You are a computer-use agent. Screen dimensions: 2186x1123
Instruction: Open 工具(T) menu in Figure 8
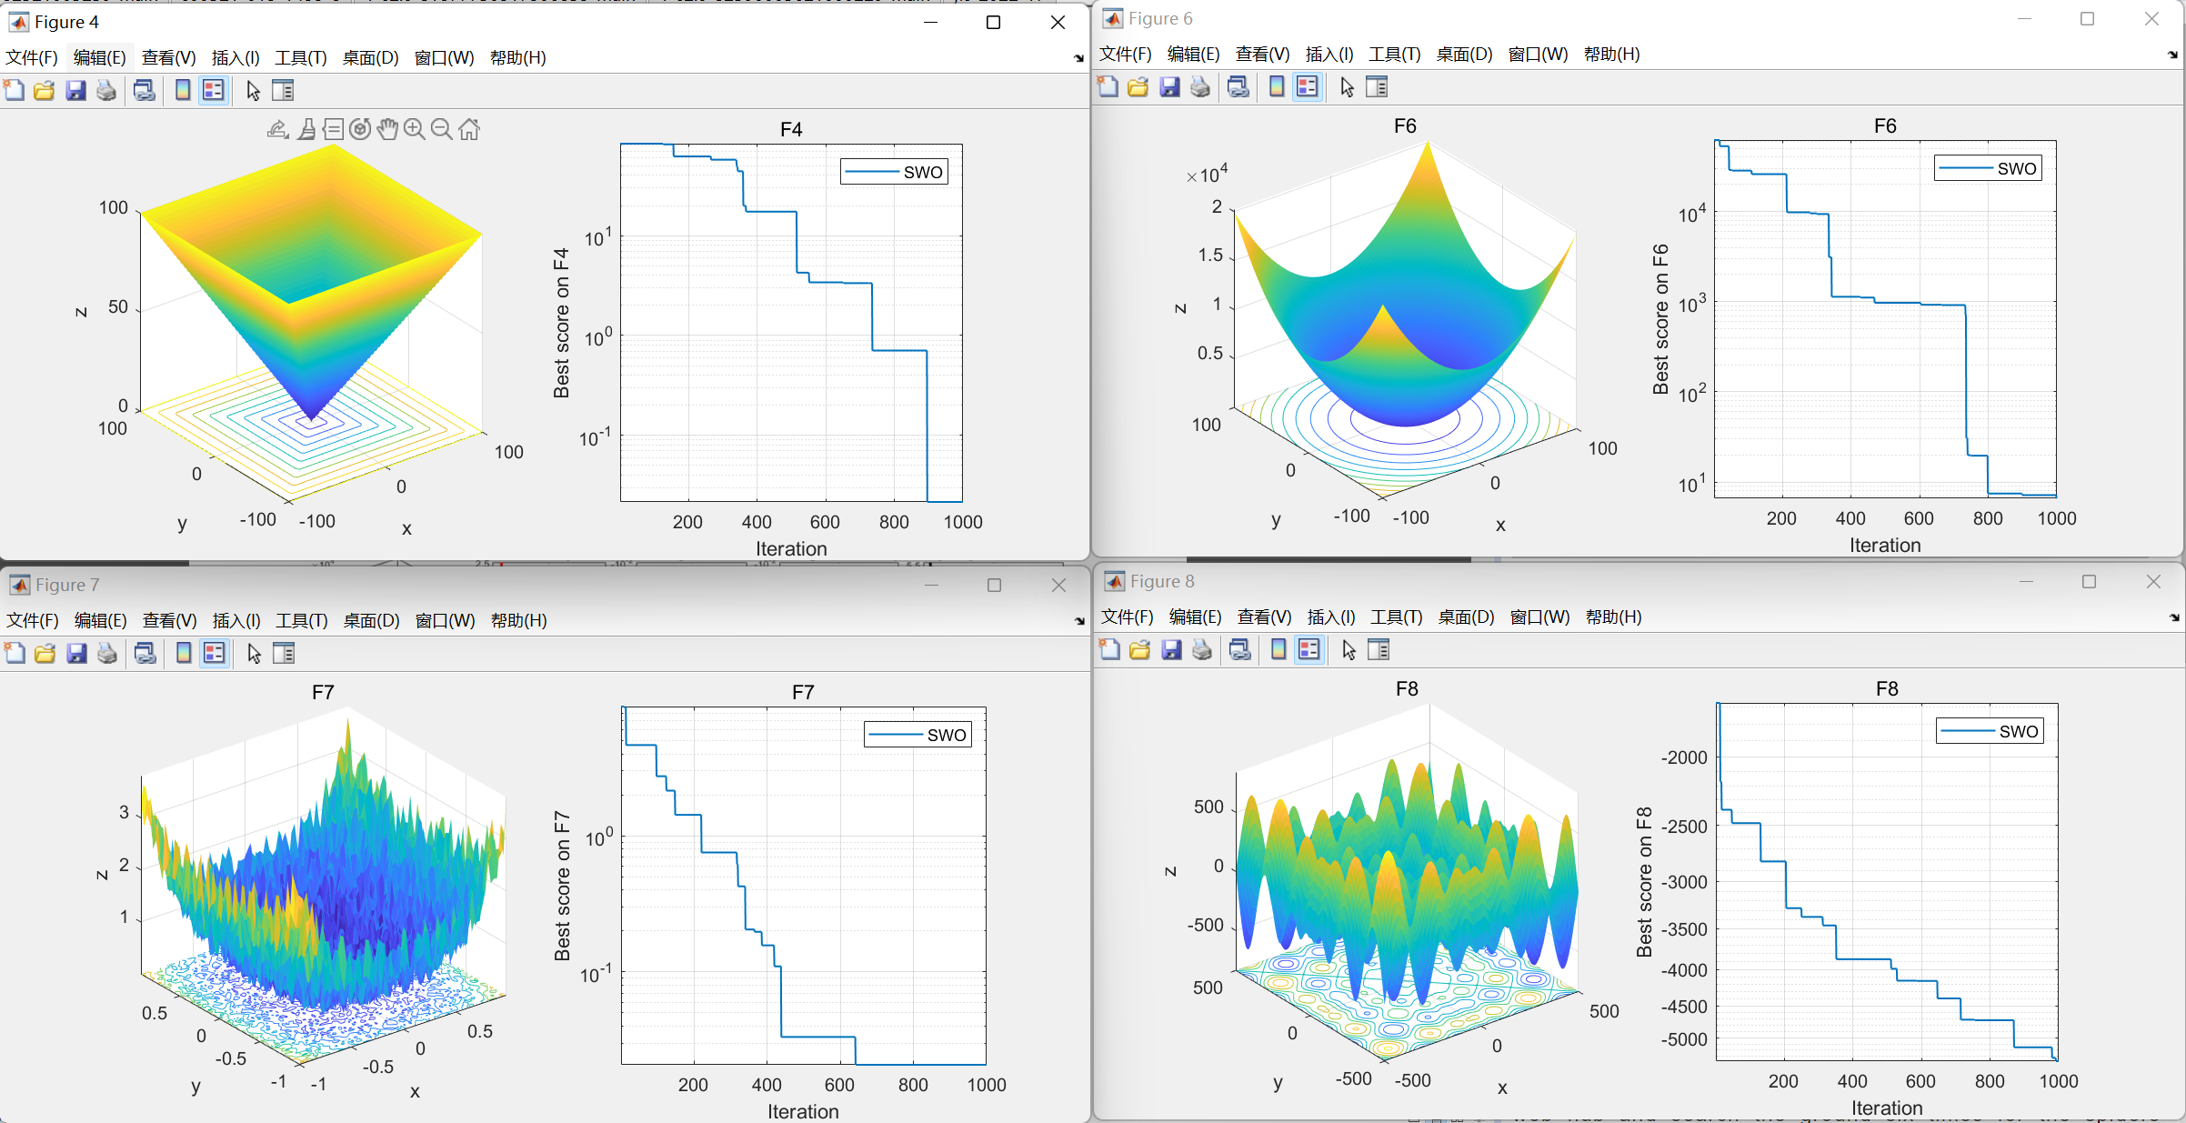click(1396, 617)
